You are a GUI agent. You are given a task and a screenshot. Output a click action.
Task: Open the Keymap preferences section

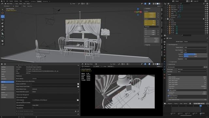tap(7, 89)
